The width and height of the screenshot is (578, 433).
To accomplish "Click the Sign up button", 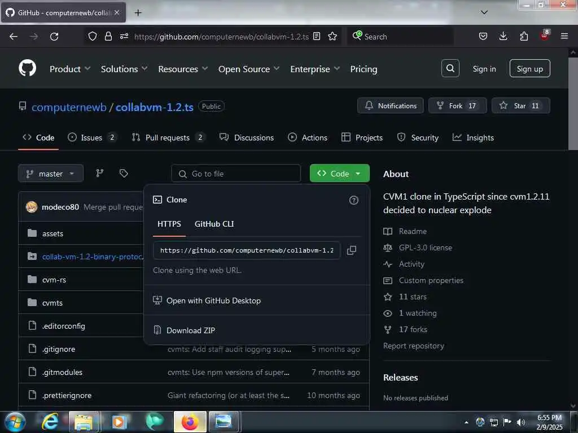I will [529, 68].
